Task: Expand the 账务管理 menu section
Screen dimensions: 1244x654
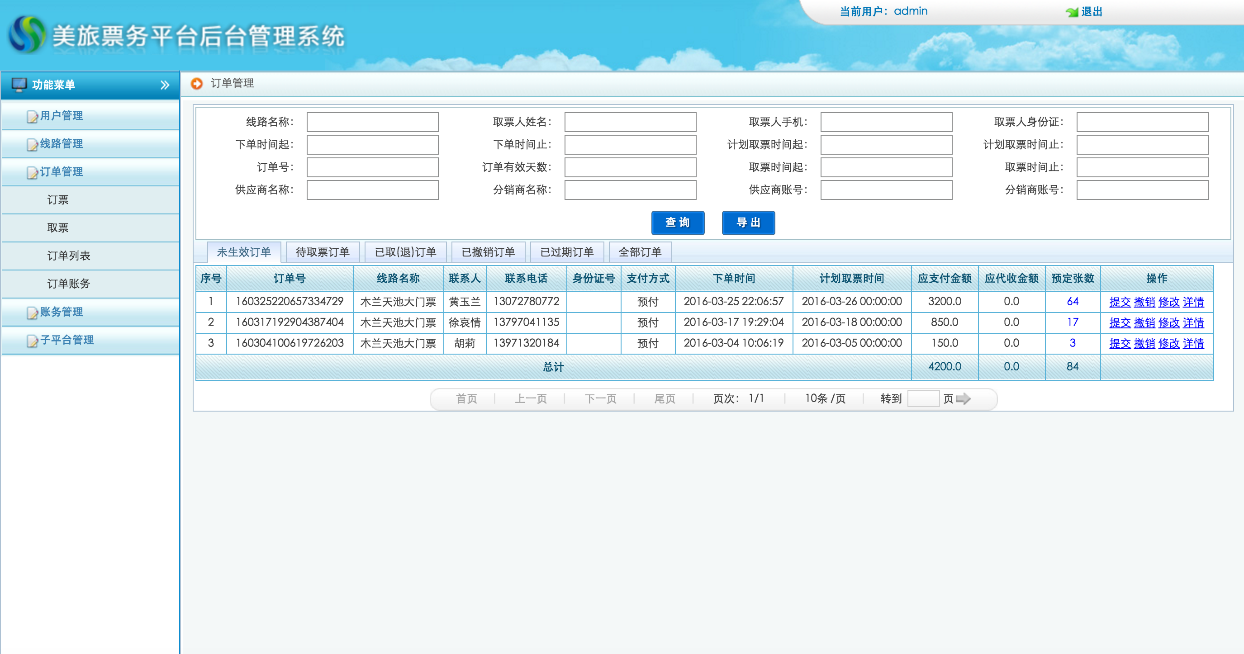Action: point(62,312)
